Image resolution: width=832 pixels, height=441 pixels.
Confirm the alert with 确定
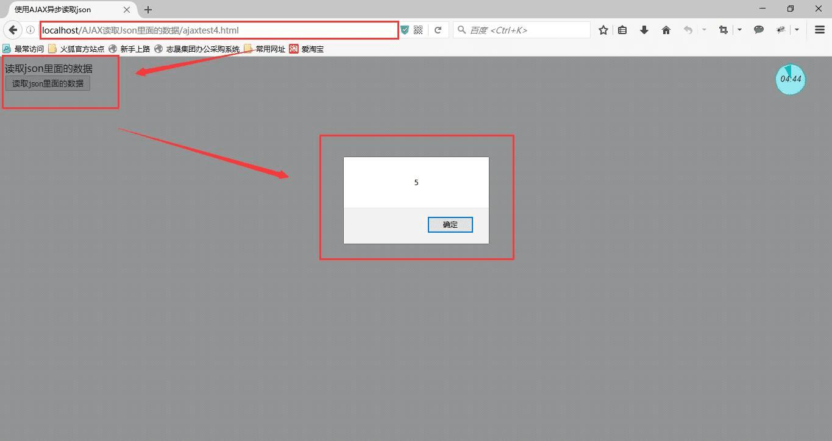(450, 225)
